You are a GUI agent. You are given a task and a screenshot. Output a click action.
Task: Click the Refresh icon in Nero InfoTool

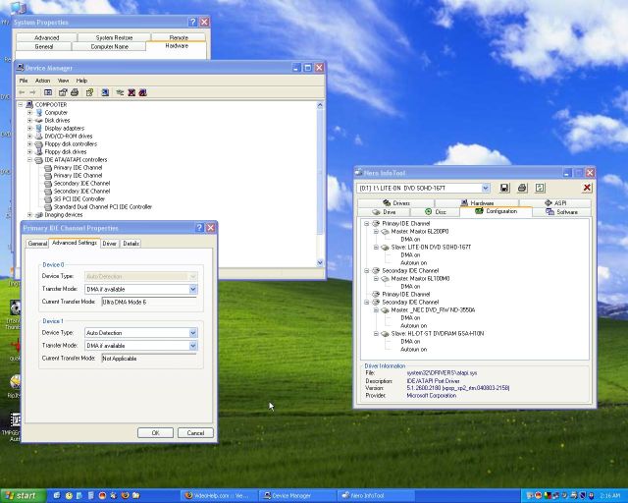pyautogui.click(x=540, y=188)
